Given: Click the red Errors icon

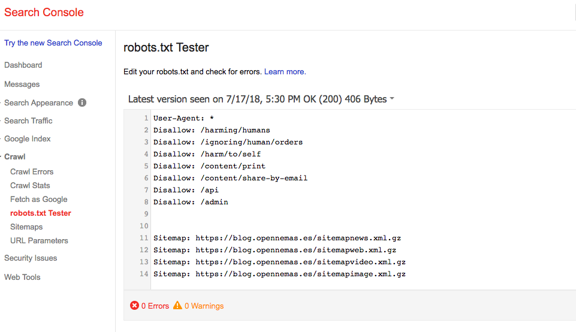Looking at the screenshot, I should (134, 306).
